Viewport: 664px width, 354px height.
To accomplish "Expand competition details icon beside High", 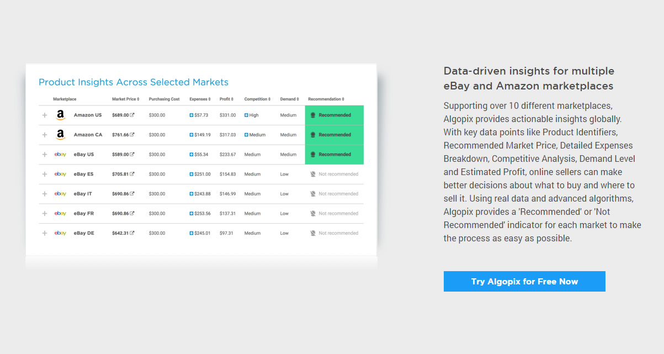I will pos(246,115).
